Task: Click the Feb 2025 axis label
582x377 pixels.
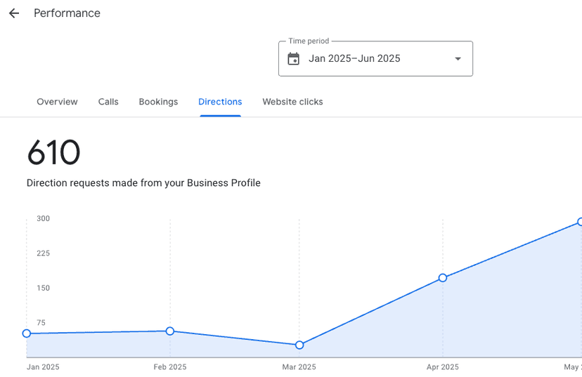Action: [x=170, y=367]
